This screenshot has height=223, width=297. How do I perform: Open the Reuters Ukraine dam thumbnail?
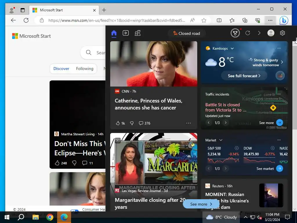tap(271, 195)
